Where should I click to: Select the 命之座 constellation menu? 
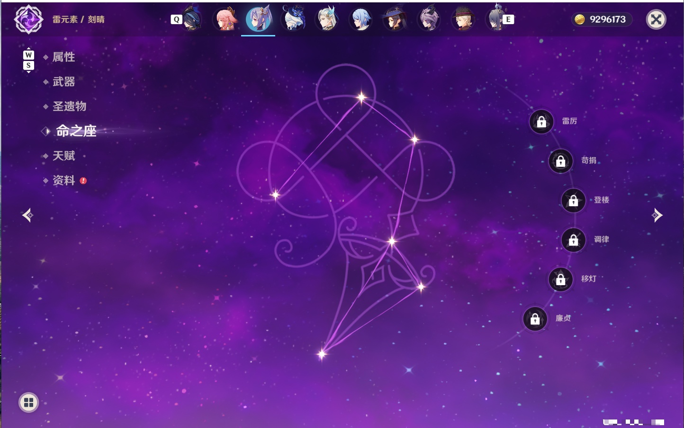[76, 131]
